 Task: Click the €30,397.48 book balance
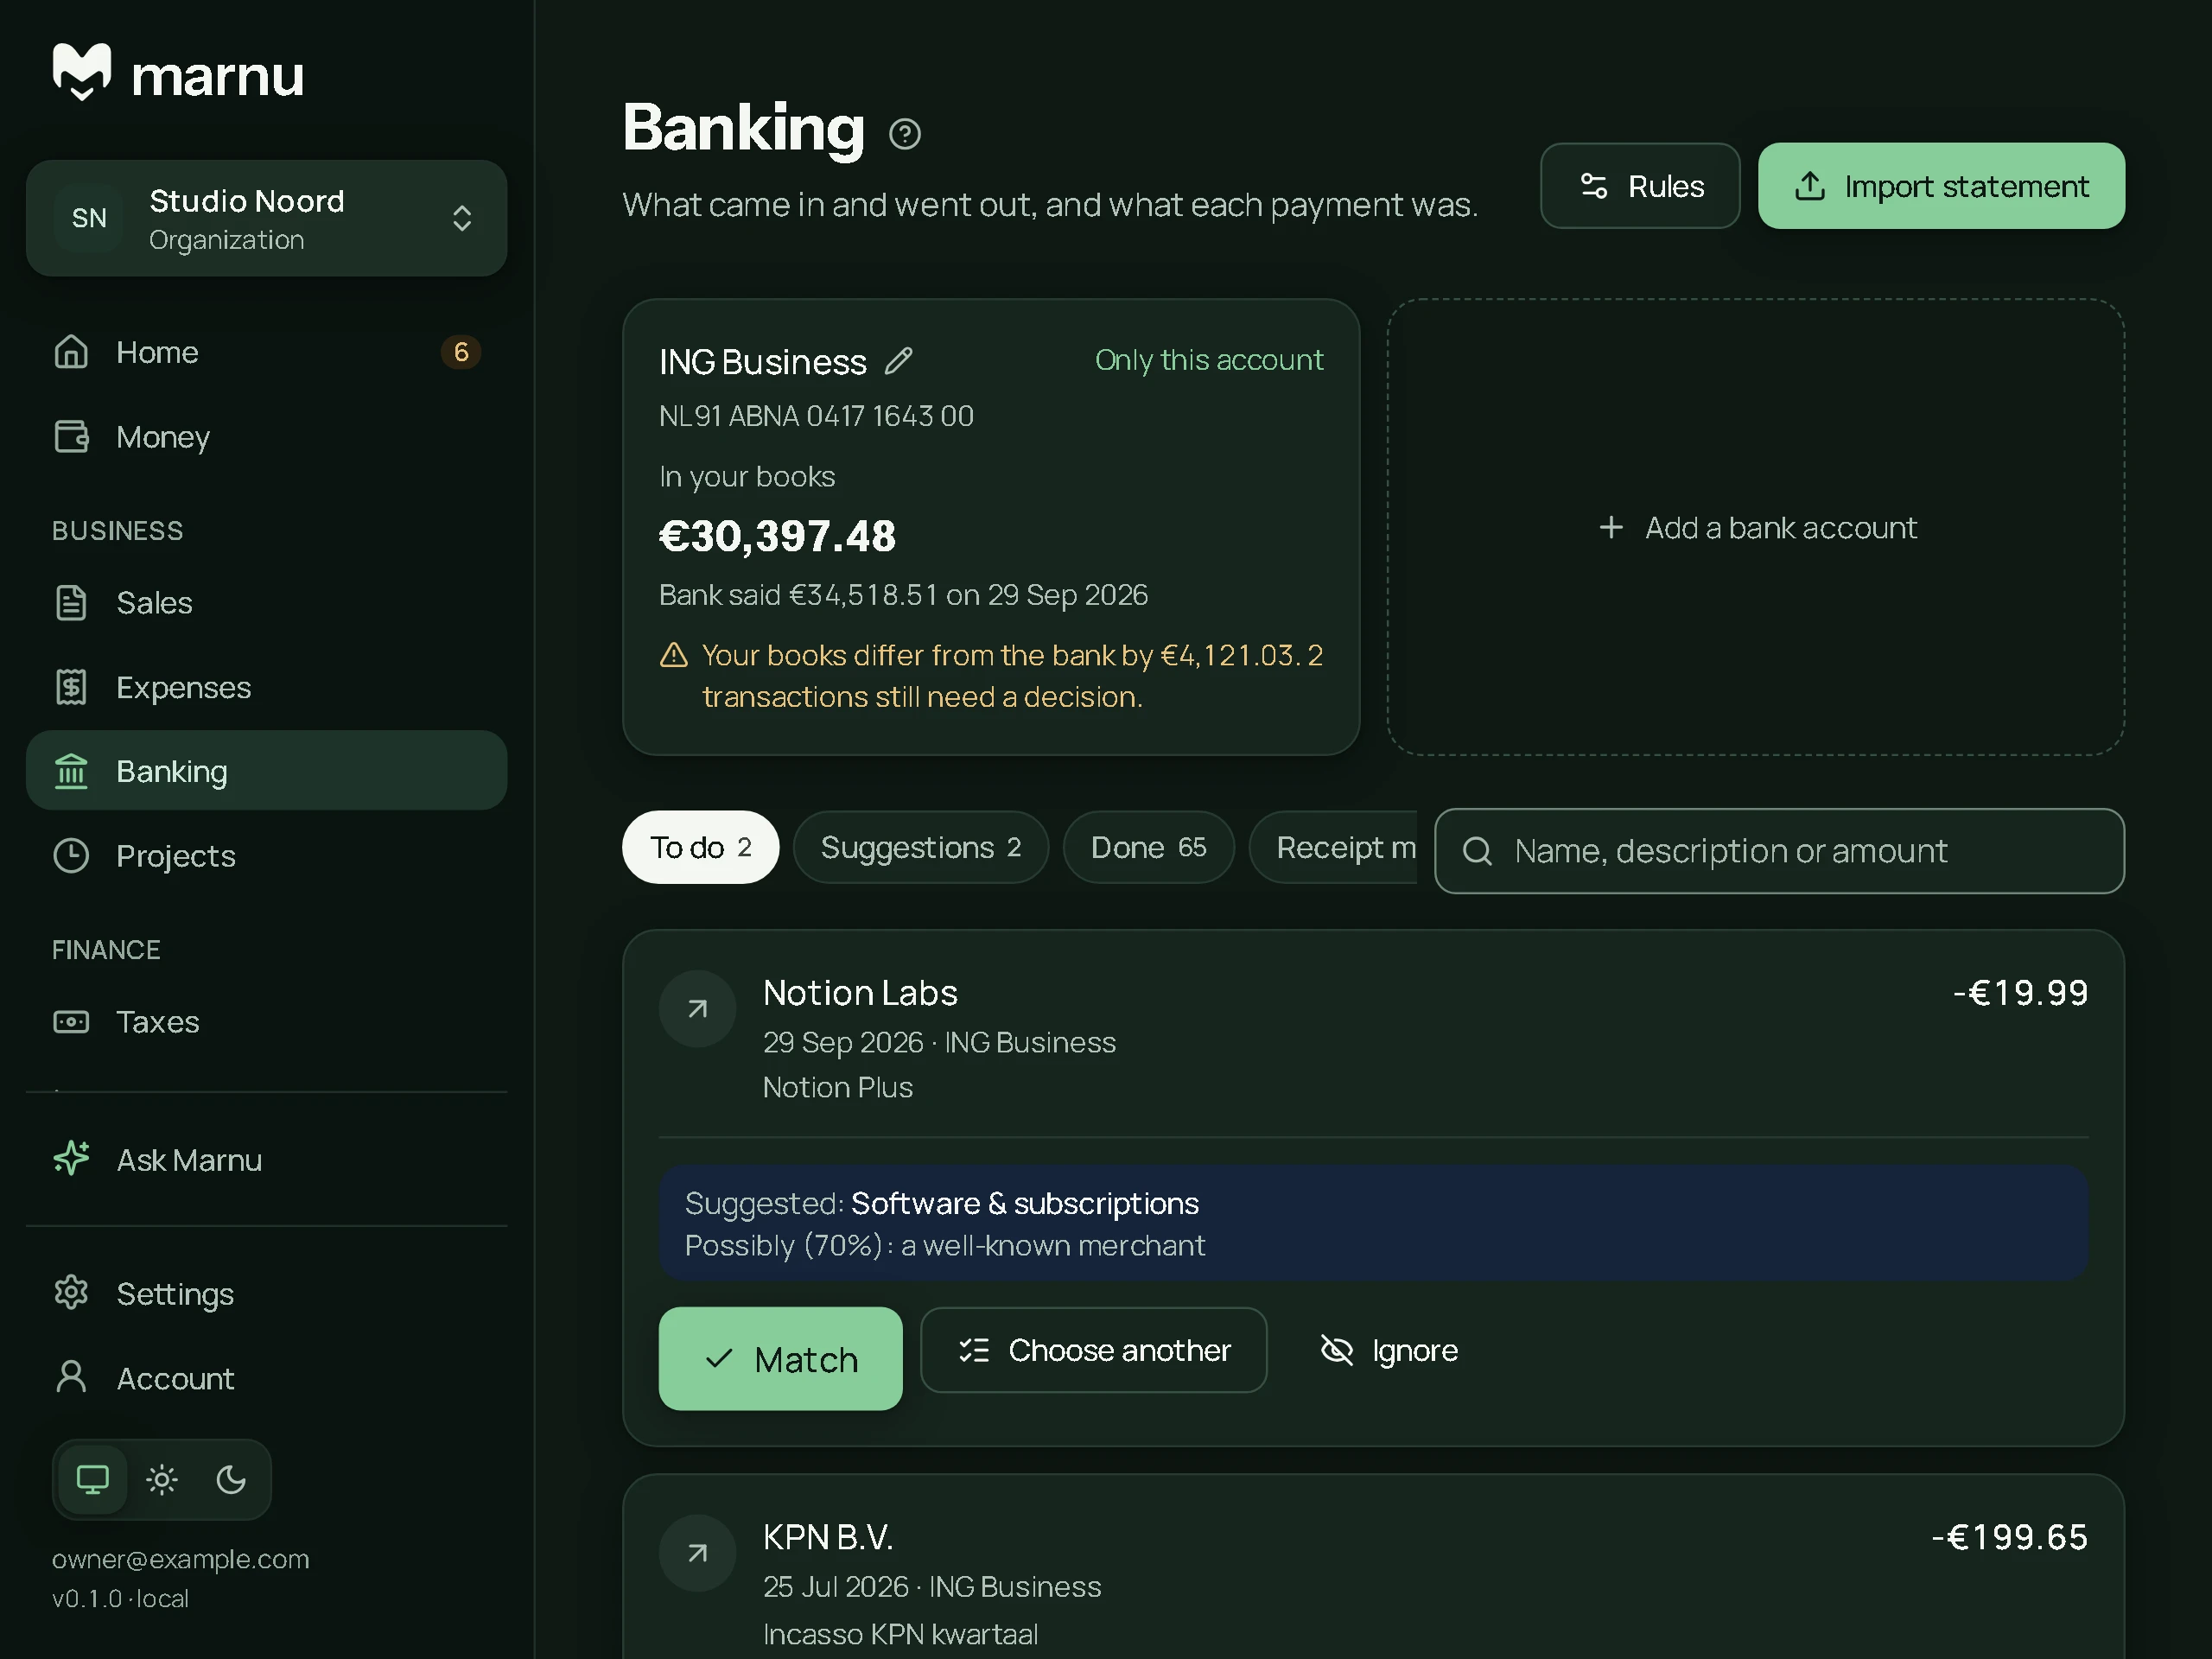point(777,537)
